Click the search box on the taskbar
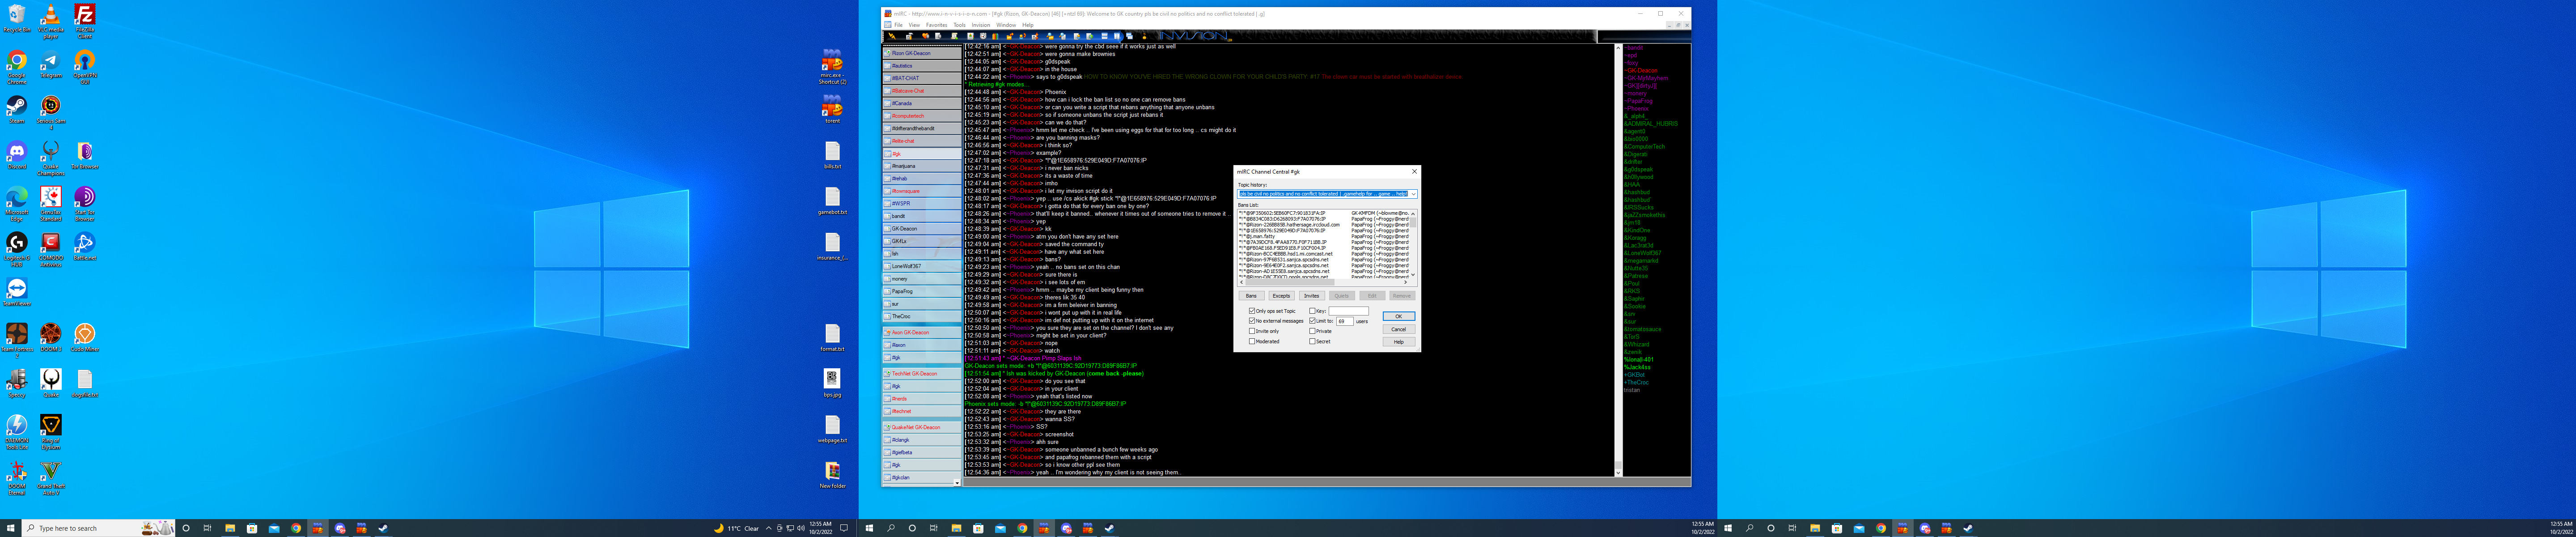 coord(99,528)
